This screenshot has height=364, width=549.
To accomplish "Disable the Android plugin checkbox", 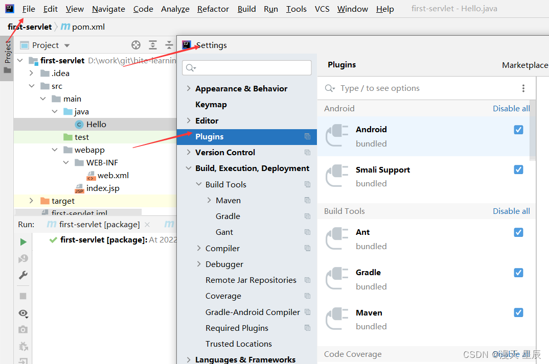I will tap(518, 130).
